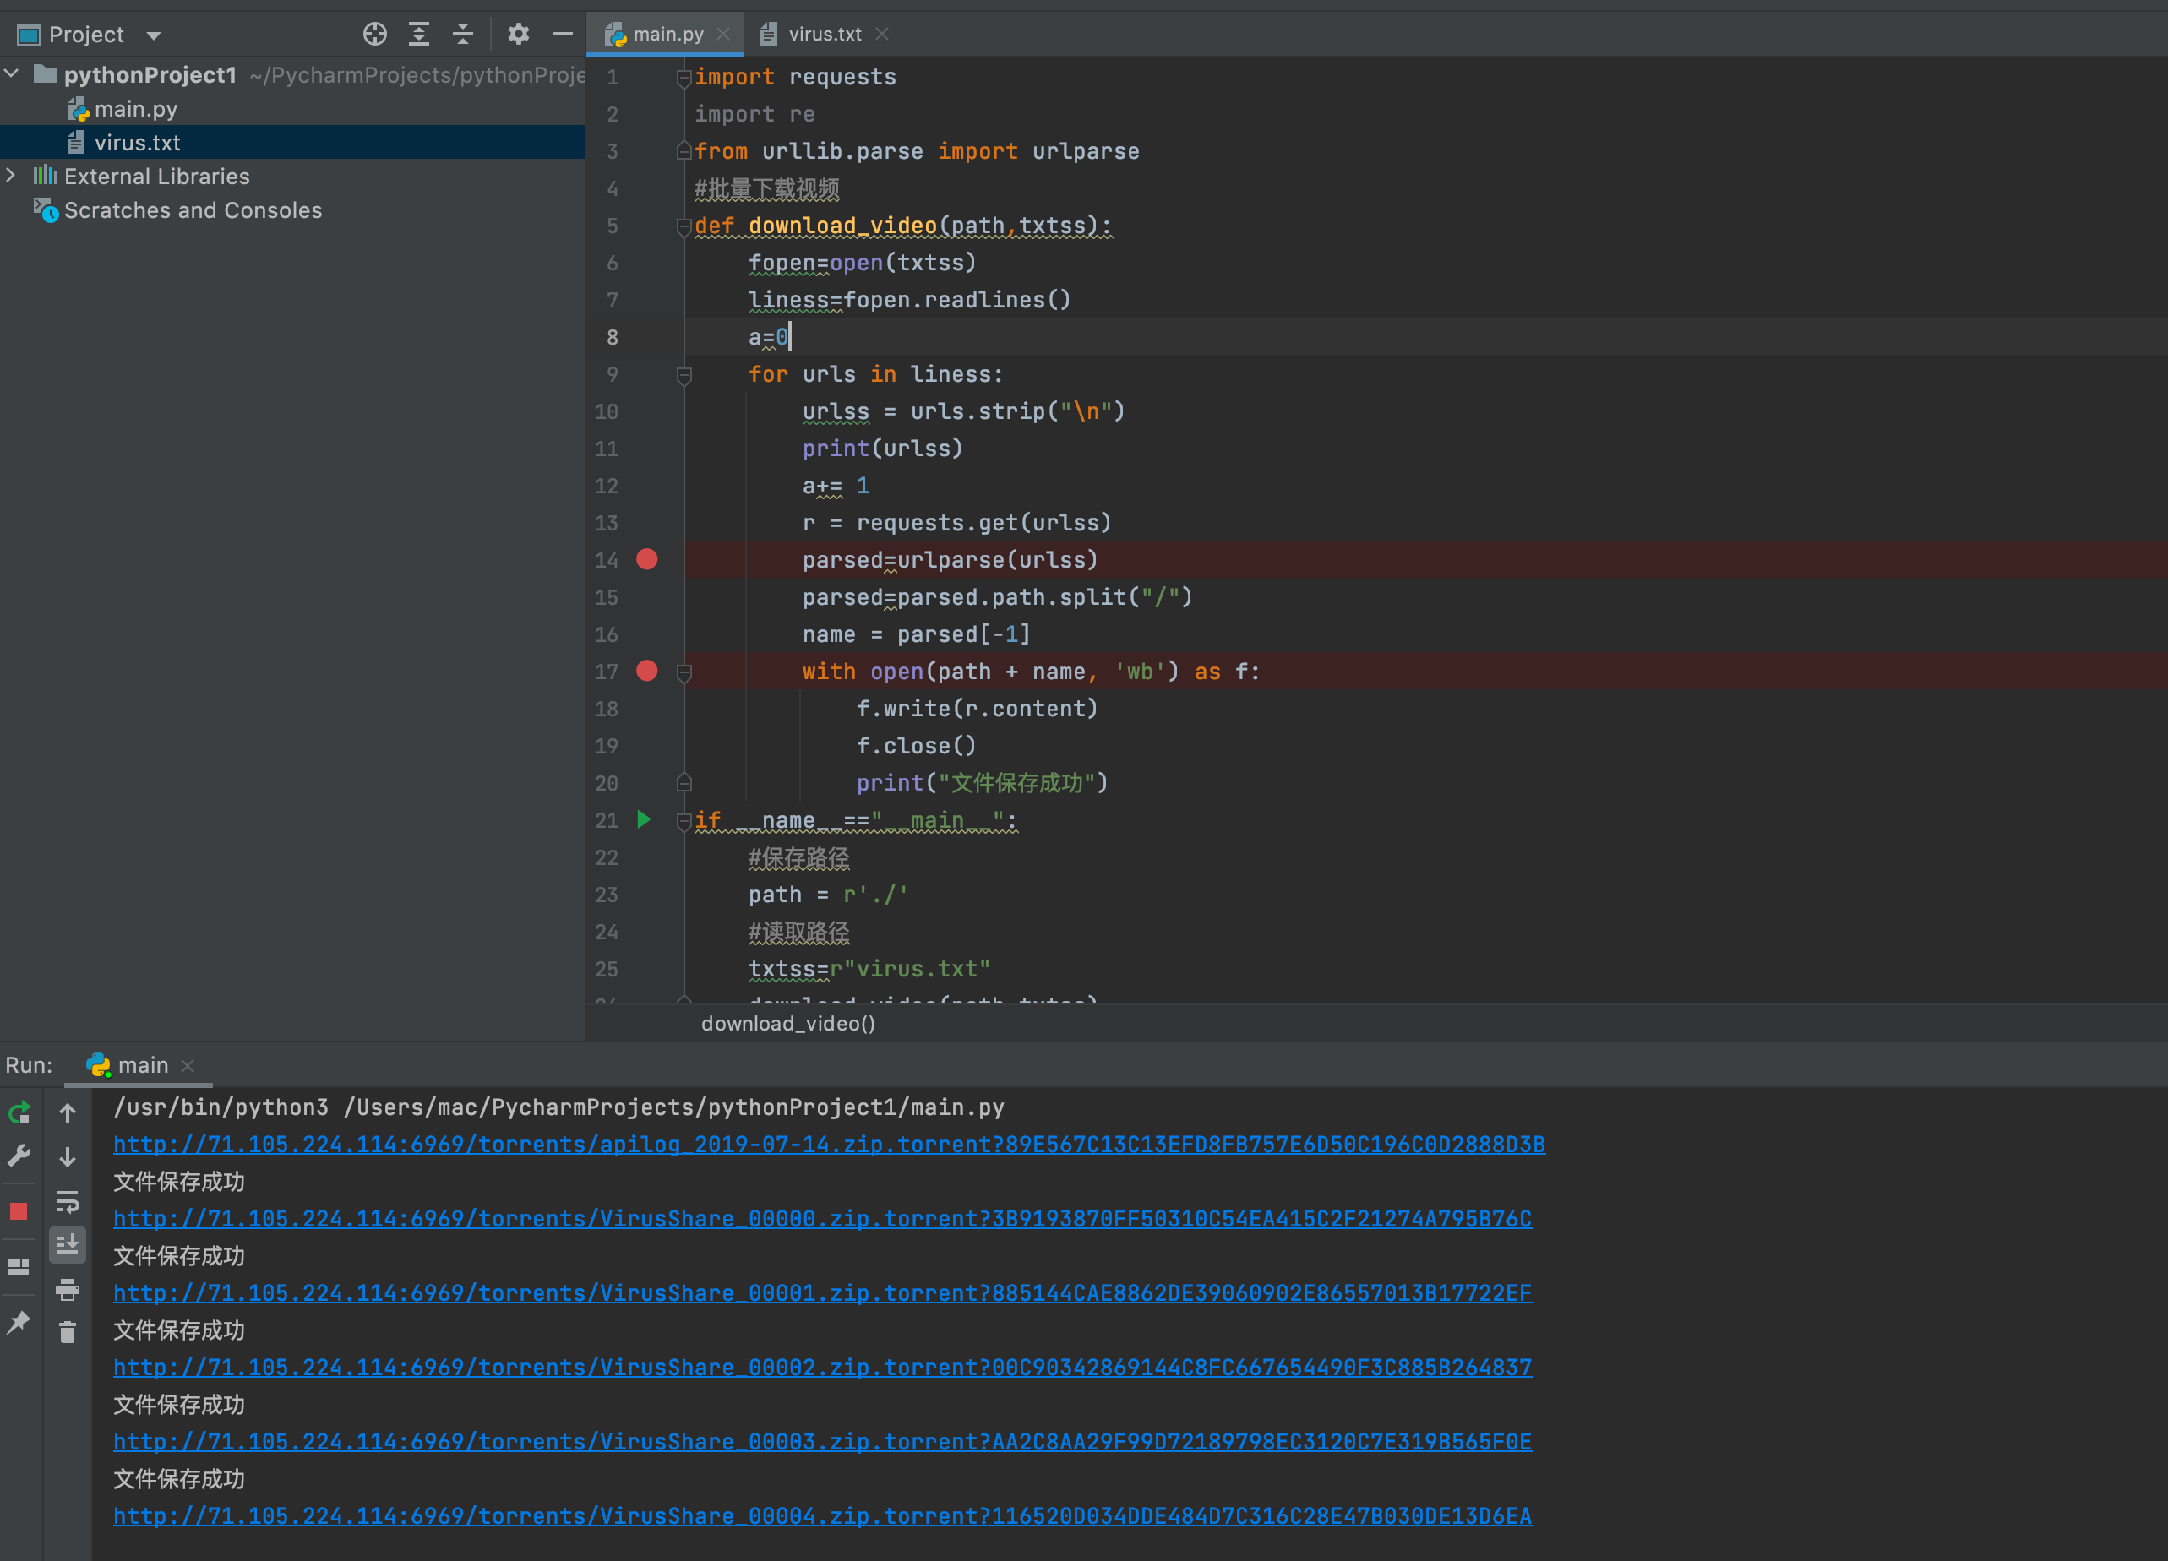Select the main run tab

click(143, 1065)
